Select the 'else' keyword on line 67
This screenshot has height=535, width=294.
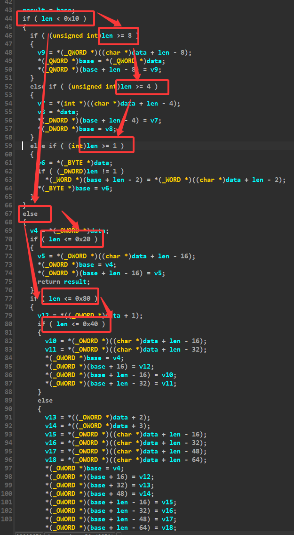(30, 214)
